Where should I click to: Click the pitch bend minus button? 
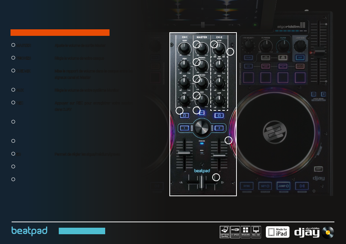coord(314,94)
